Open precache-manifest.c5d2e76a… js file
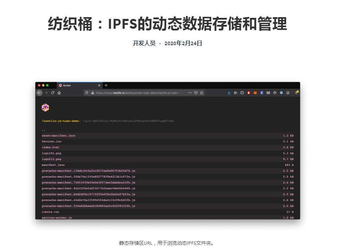The image size is (339, 252). click(x=88, y=200)
